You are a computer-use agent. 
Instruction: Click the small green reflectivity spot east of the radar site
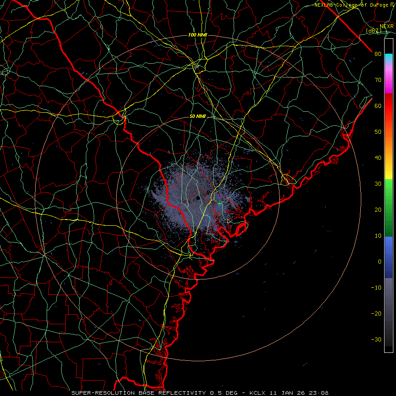(219, 203)
